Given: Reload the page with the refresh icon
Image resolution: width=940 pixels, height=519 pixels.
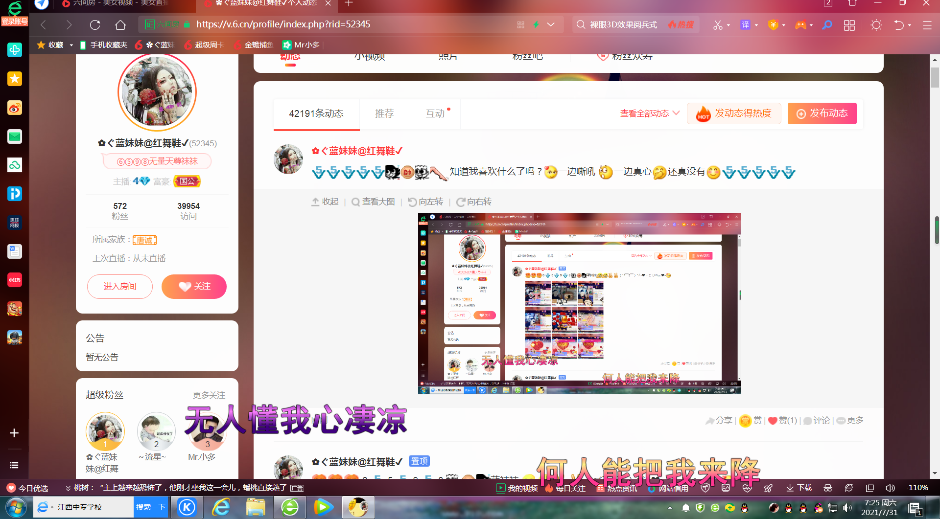Looking at the screenshot, I should tap(95, 24).
